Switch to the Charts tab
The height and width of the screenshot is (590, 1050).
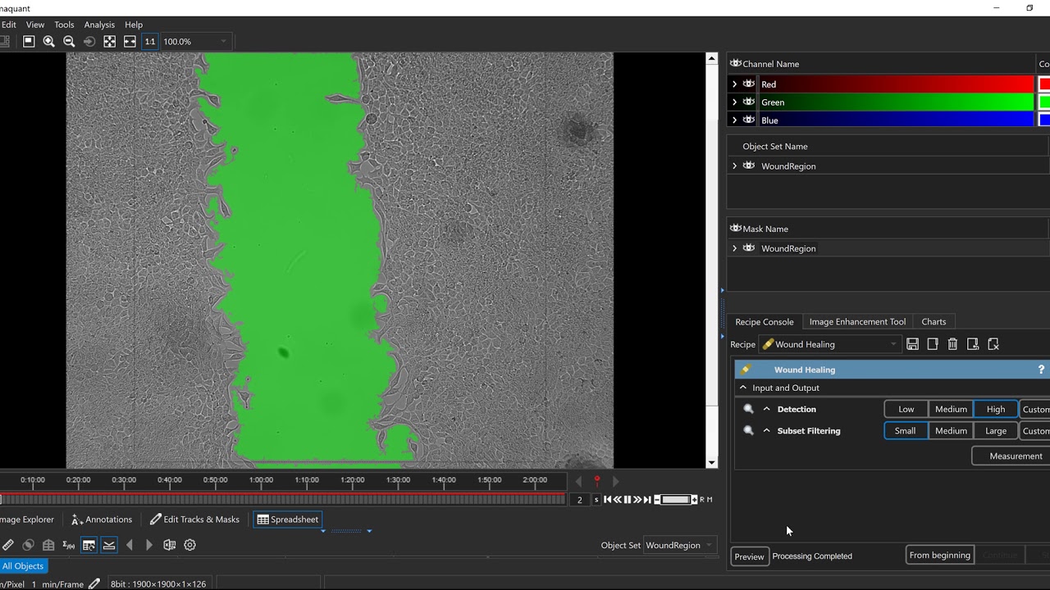[934, 322]
